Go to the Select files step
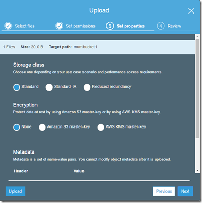This screenshot has height=203, width=202. (x=25, y=26)
